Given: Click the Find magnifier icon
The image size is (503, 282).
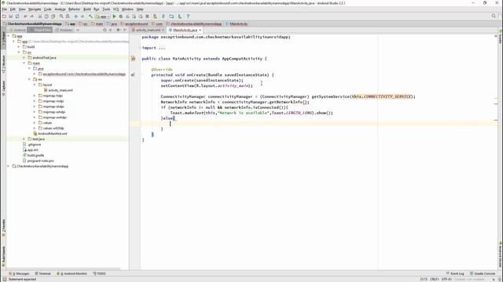Looking at the screenshot, I should pyautogui.click(x=61, y=16).
